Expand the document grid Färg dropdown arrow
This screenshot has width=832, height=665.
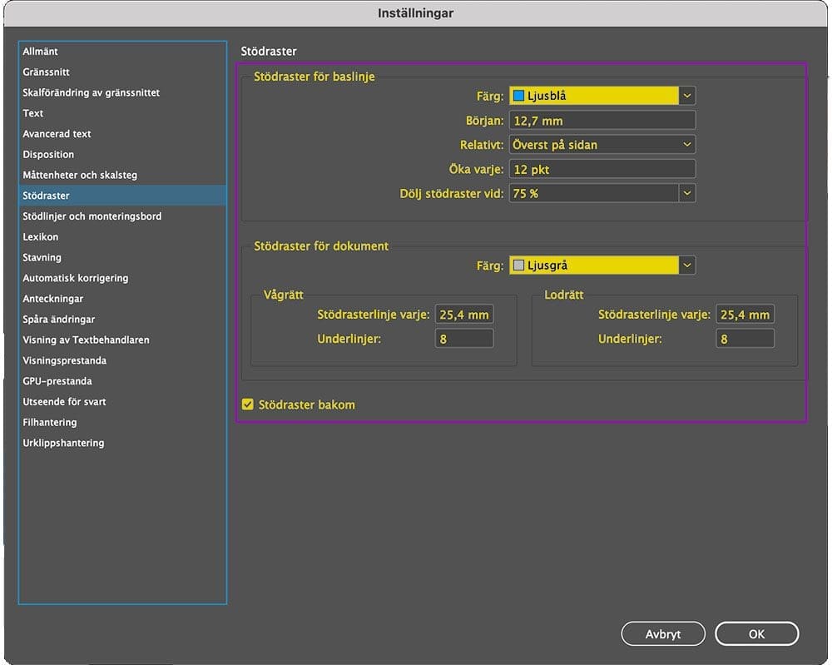point(687,266)
